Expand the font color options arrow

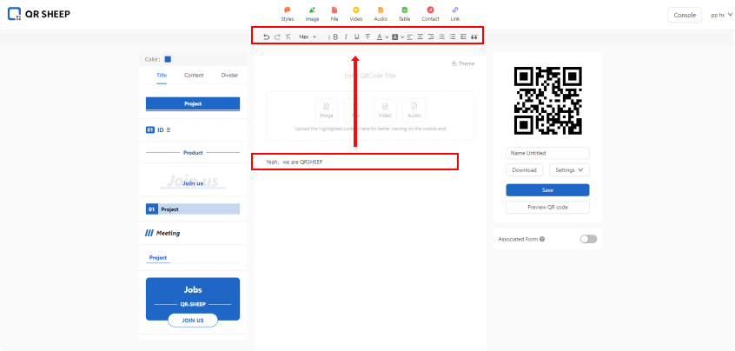[387, 37]
